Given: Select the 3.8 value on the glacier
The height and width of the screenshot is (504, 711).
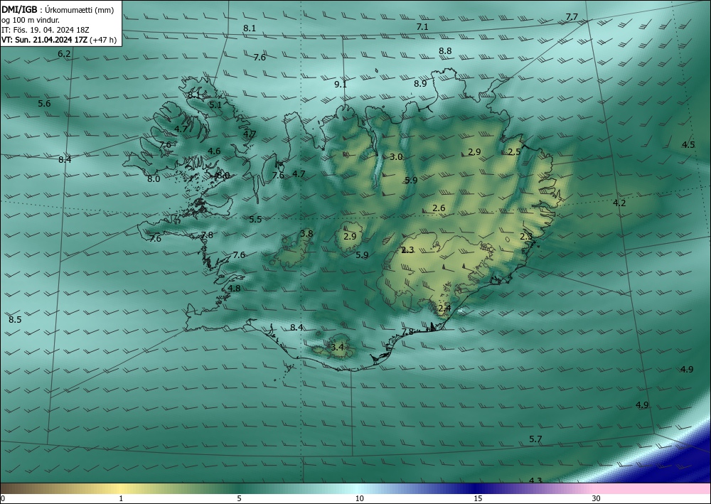Looking at the screenshot, I should (306, 234).
